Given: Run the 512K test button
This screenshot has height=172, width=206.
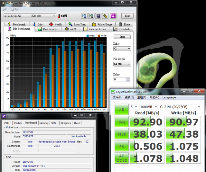Looking at the screenshot, I should tap(122, 134).
